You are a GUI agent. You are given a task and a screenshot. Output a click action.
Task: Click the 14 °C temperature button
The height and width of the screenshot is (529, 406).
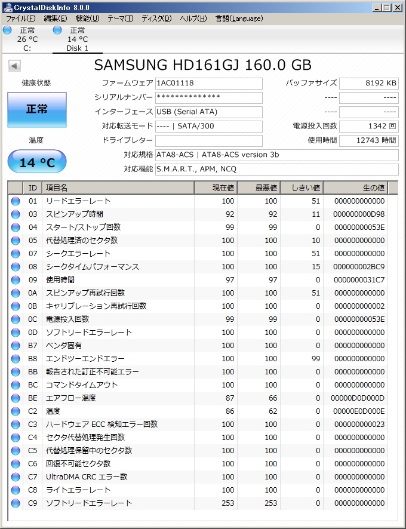point(37,162)
